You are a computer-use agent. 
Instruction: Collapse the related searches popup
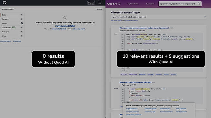(x=192, y=106)
